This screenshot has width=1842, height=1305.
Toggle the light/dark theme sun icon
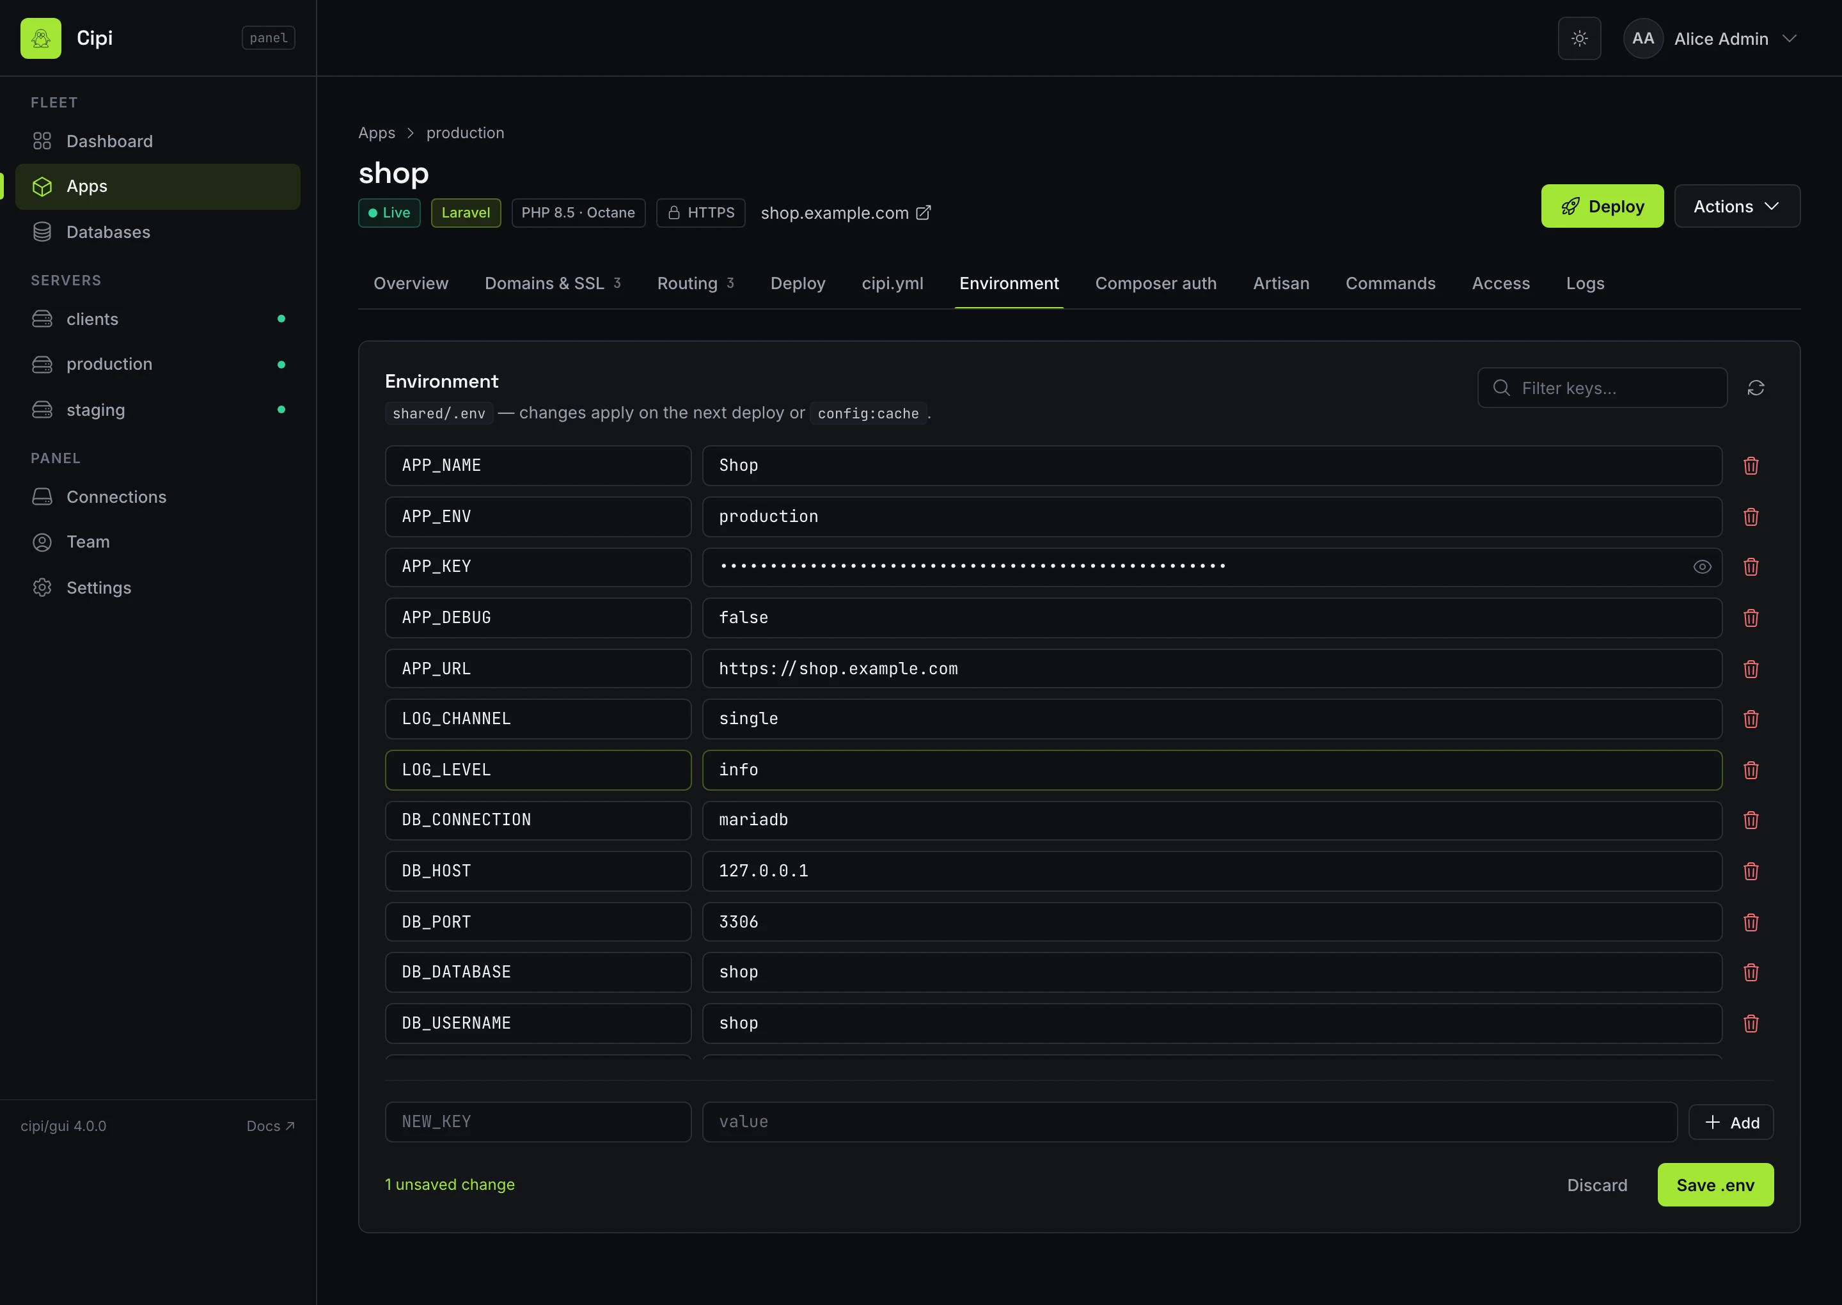tap(1579, 38)
